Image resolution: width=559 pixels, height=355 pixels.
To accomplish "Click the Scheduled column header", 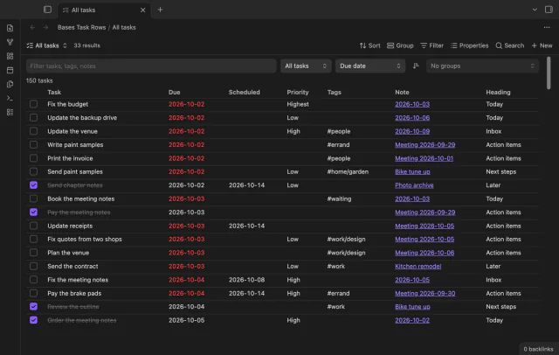I will (245, 92).
